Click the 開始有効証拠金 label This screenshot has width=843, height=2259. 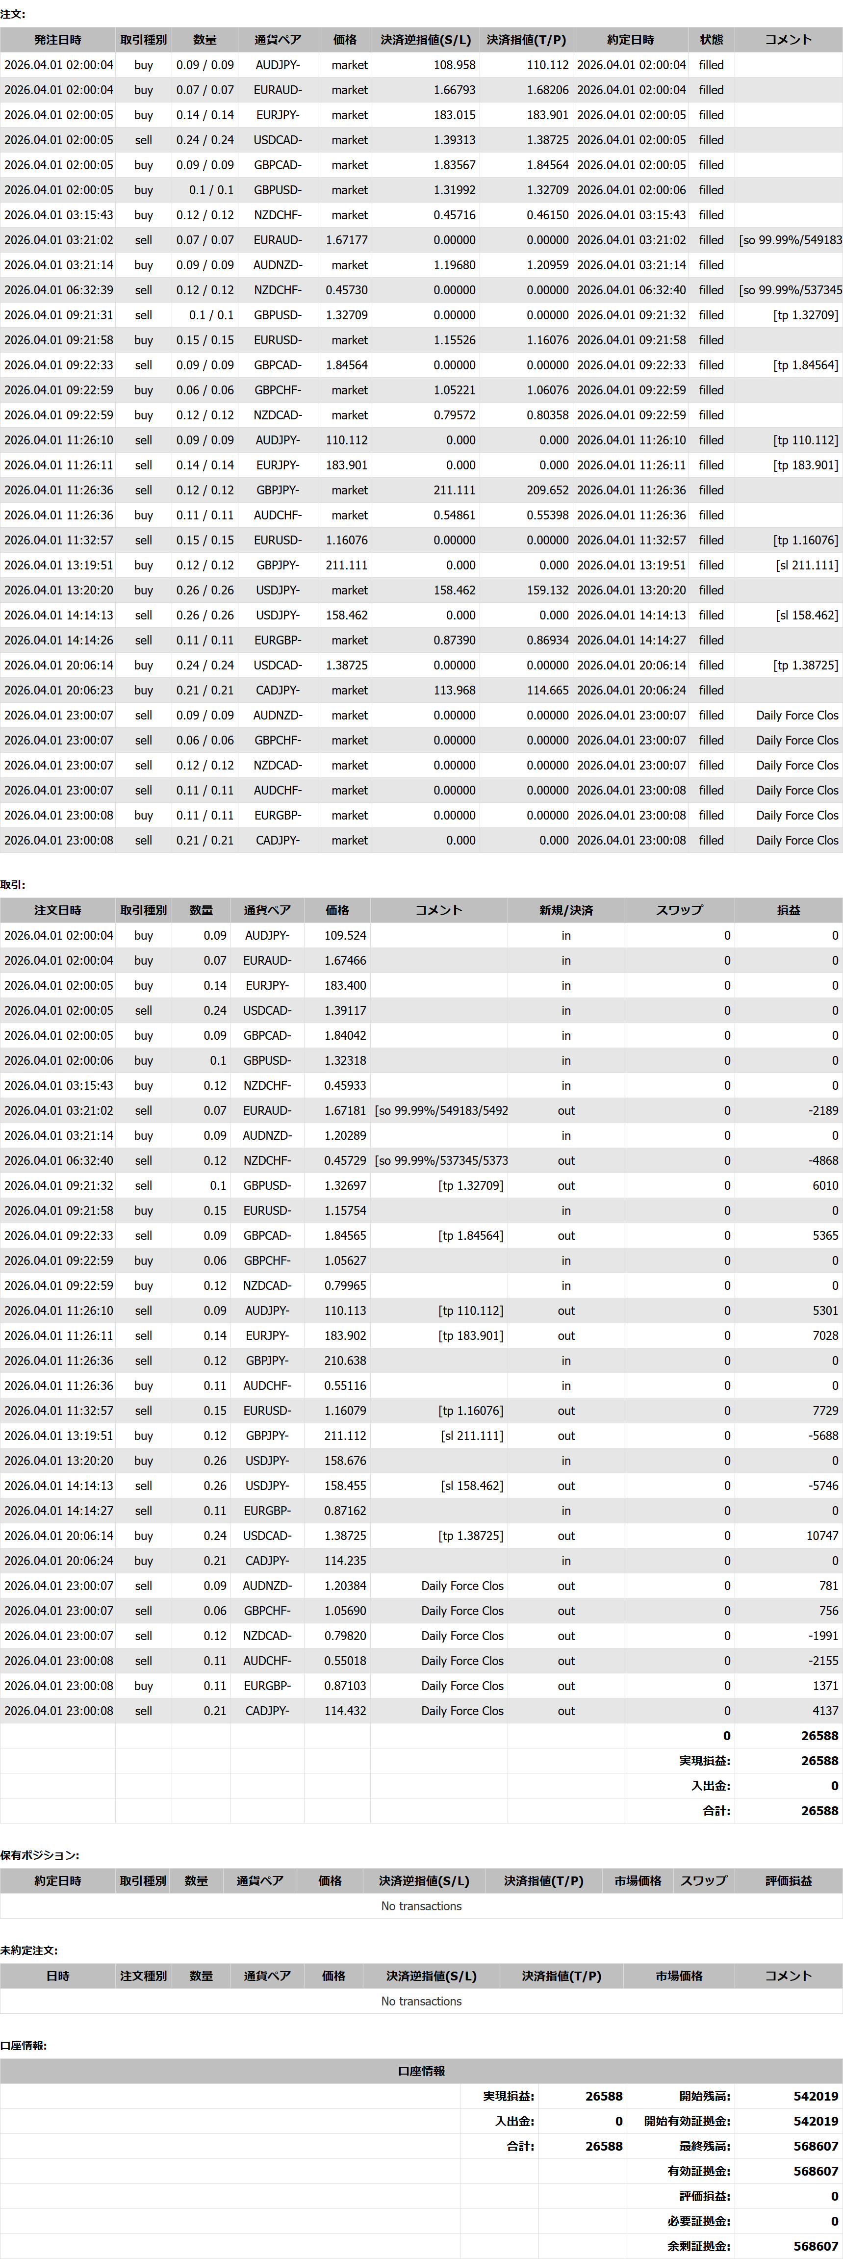pyautogui.click(x=687, y=2121)
